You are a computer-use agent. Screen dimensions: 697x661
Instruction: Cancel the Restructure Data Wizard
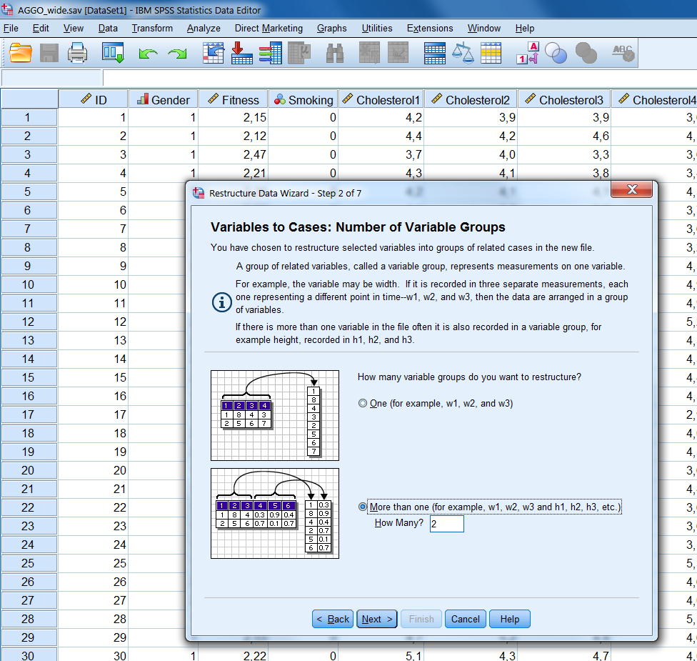pyautogui.click(x=465, y=619)
